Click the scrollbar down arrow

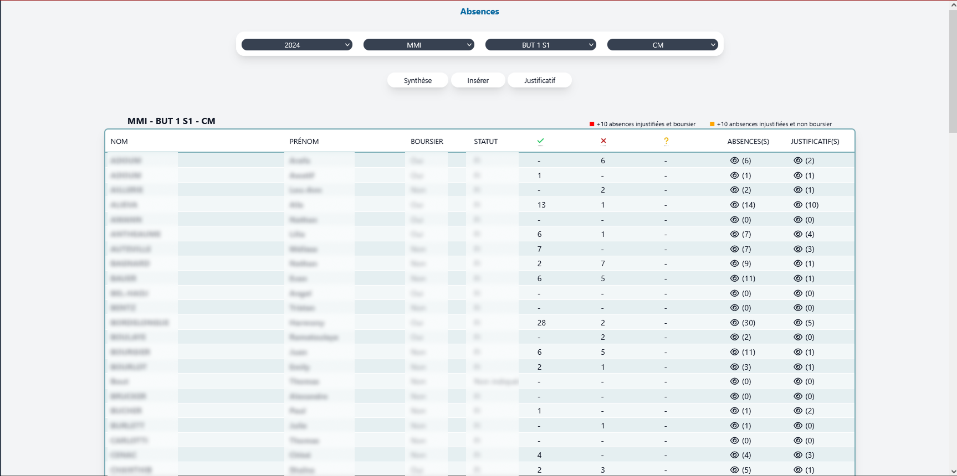pyautogui.click(x=953, y=472)
